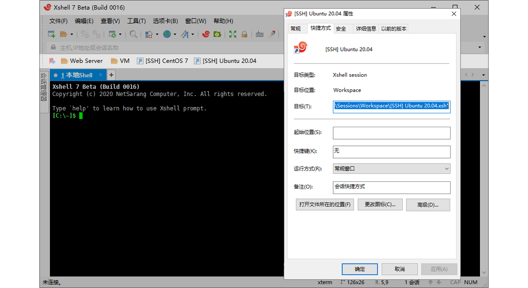Close the Ubuntu 20.04 属性 dialog
This screenshot has height=288, width=528.
(454, 14)
